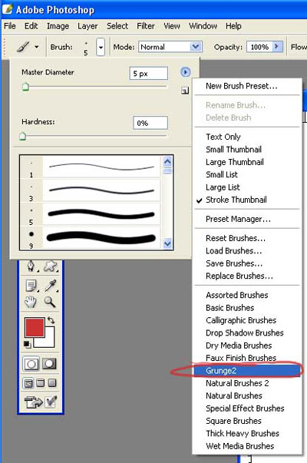Switch to Quick Mask mode
Image resolution: width=307 pixels, height=463 pixels.
tap(49, 363)
